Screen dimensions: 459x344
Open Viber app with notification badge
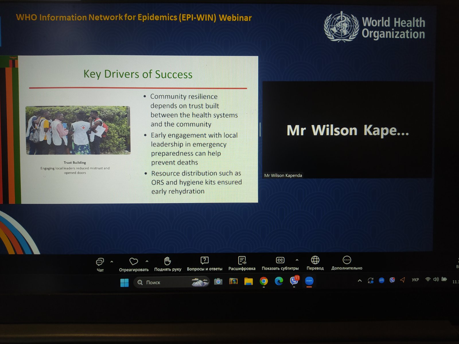point(294,281)
